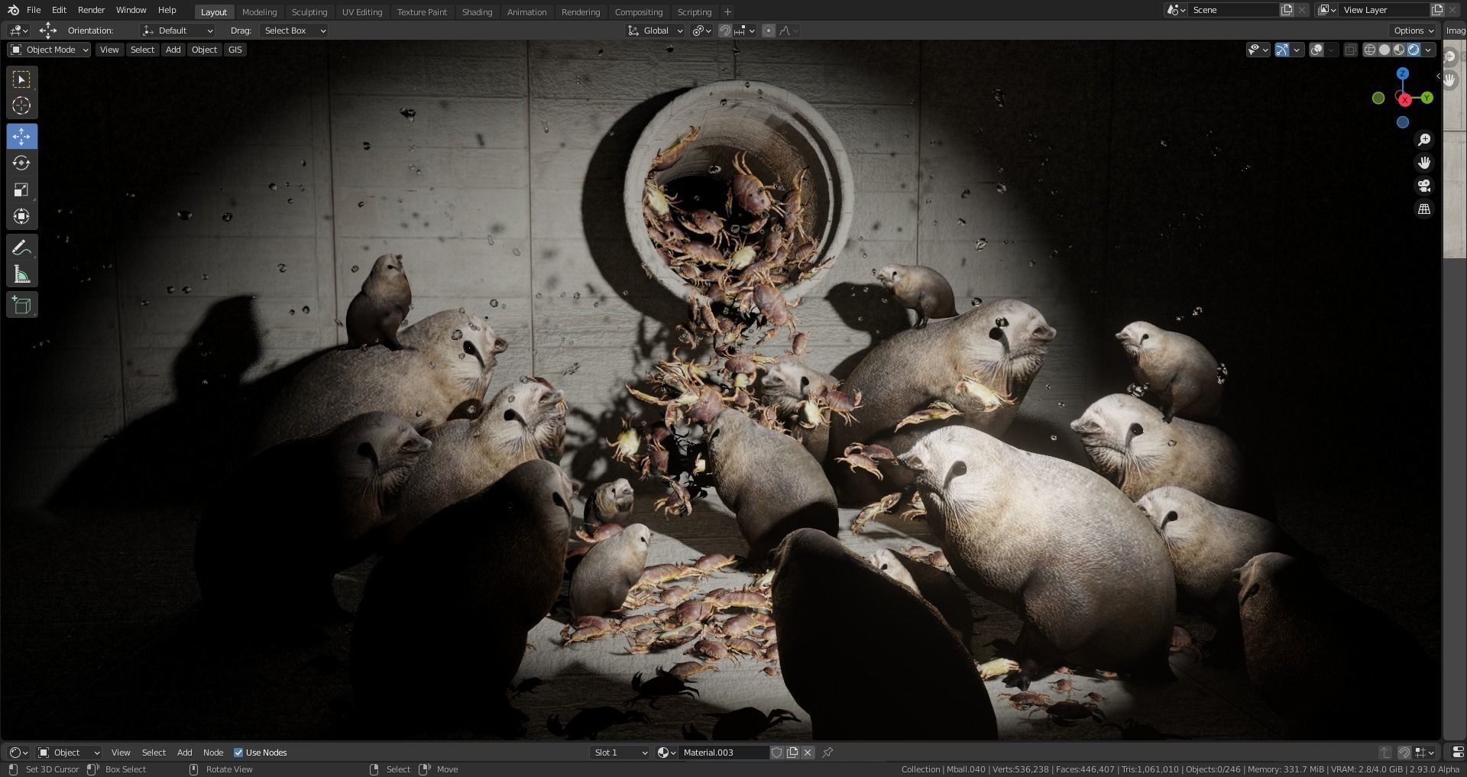Expand the Options dropdown
The width and height of the screenshot is (1467, 777).
point(1414,31)
